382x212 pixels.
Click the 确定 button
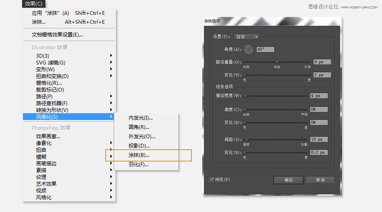tap(288, 180)
